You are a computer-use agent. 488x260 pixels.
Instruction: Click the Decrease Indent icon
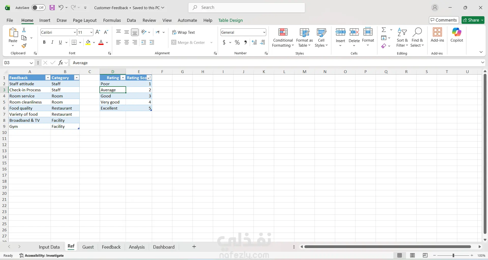(144, 42)
